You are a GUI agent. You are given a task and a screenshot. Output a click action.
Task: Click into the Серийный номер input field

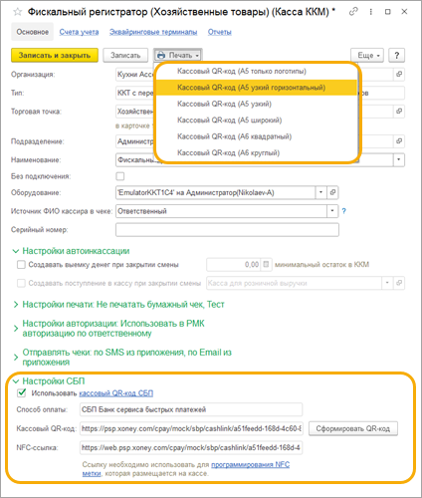click(227, 230)
